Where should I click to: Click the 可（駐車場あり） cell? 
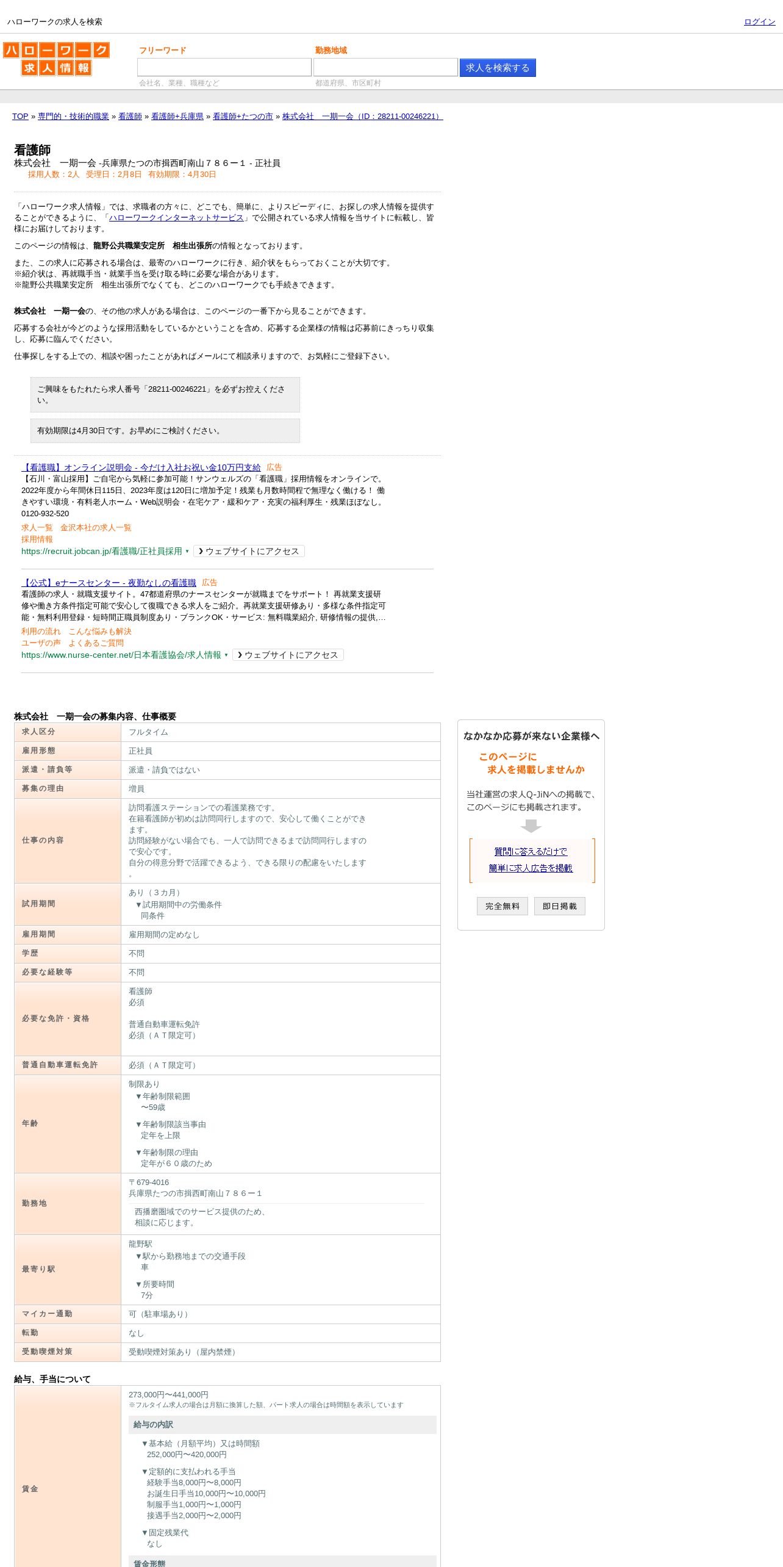click(281, 1314)
